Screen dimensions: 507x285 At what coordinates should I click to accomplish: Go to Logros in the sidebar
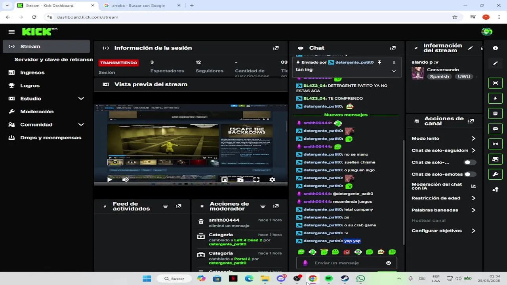pos(46,85)
